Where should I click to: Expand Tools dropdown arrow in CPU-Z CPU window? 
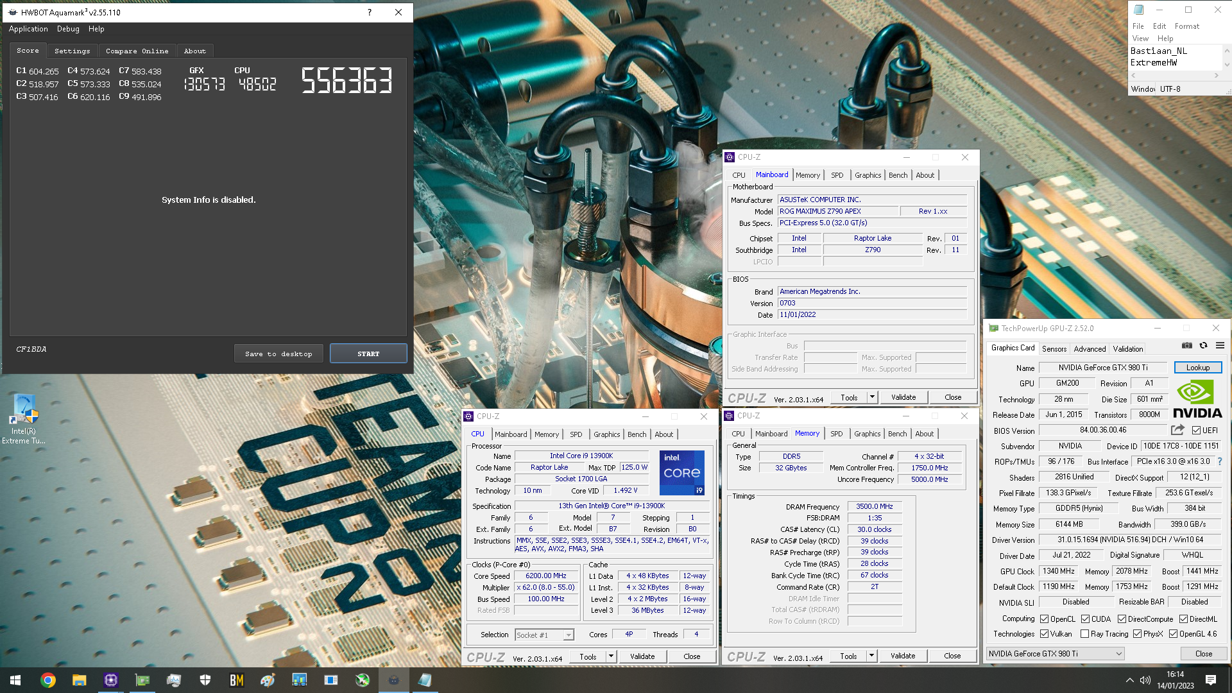click(612, 656)
